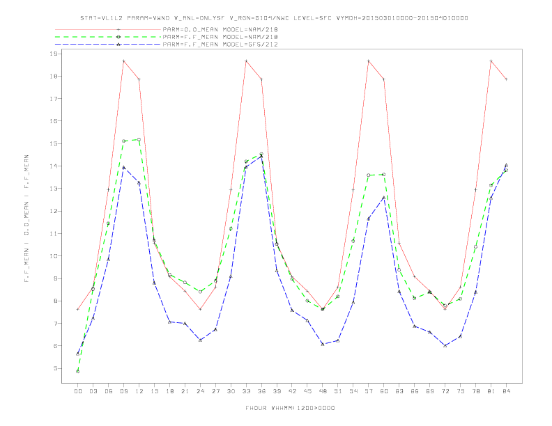
Task: Click x-axis forecast hour label 03
Action: point(93,391)
